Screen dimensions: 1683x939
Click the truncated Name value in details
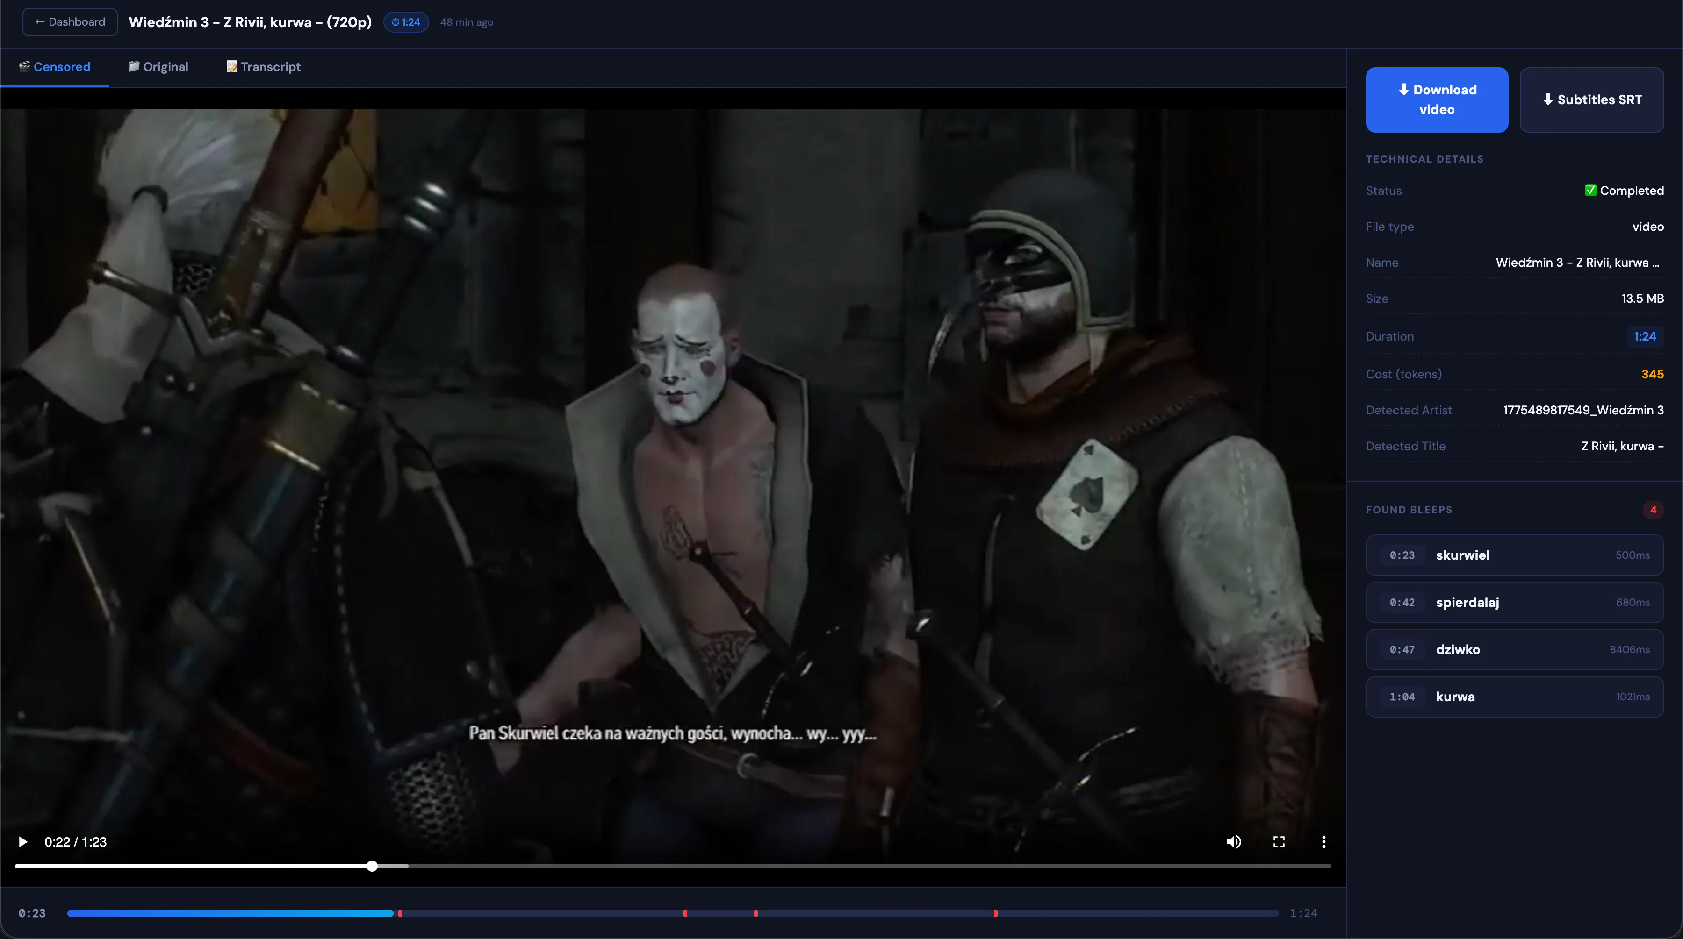(1578, 263)
